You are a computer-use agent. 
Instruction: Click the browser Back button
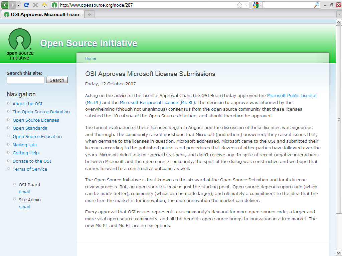click(4, 5)
